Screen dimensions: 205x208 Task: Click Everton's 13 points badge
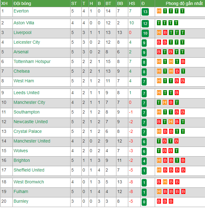tap(145, 12)
